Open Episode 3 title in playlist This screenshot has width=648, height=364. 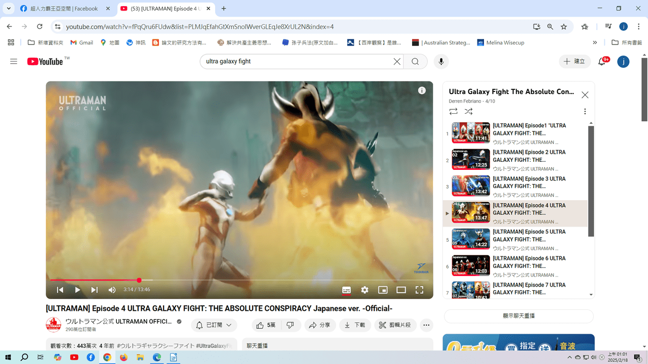tap(529, 183)
